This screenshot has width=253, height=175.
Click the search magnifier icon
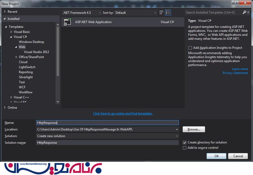244,12
